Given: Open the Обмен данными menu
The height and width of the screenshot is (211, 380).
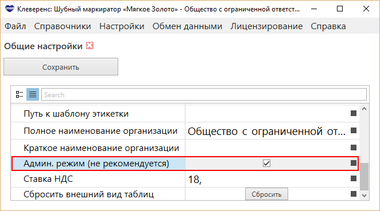Looking at the screenshot, I should pyautogui.click(x=187, y=26).
